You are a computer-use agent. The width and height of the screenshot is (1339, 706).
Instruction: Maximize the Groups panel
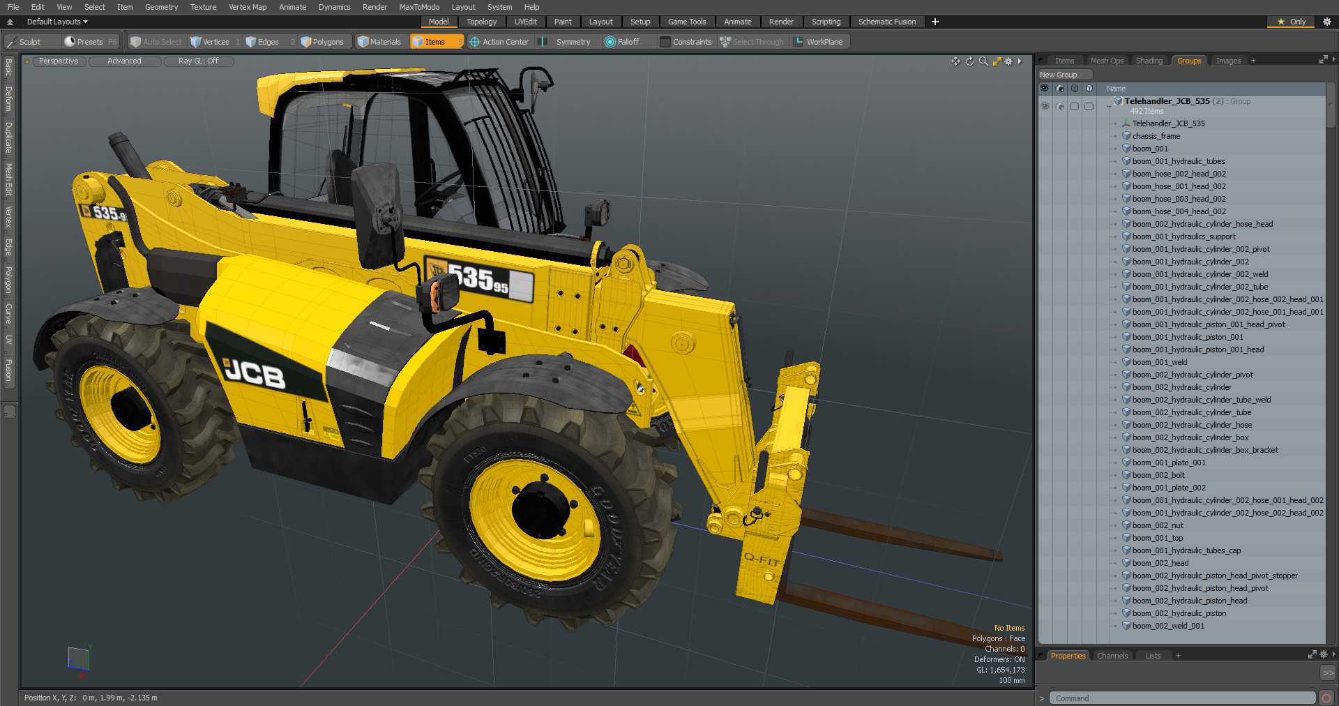pos(1323,60)
